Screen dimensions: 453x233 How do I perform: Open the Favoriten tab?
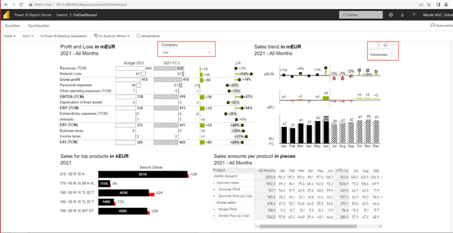click(x=12, y=26)
